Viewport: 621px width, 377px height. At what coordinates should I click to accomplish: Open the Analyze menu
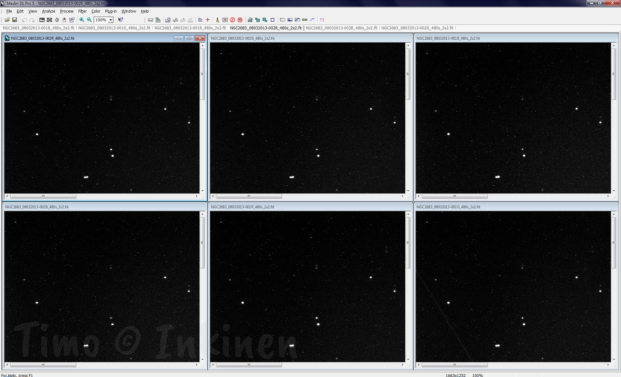49,11
